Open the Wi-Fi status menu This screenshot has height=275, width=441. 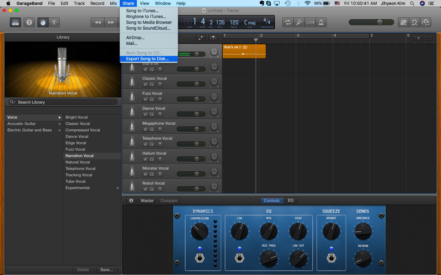[x=307, y=3]
